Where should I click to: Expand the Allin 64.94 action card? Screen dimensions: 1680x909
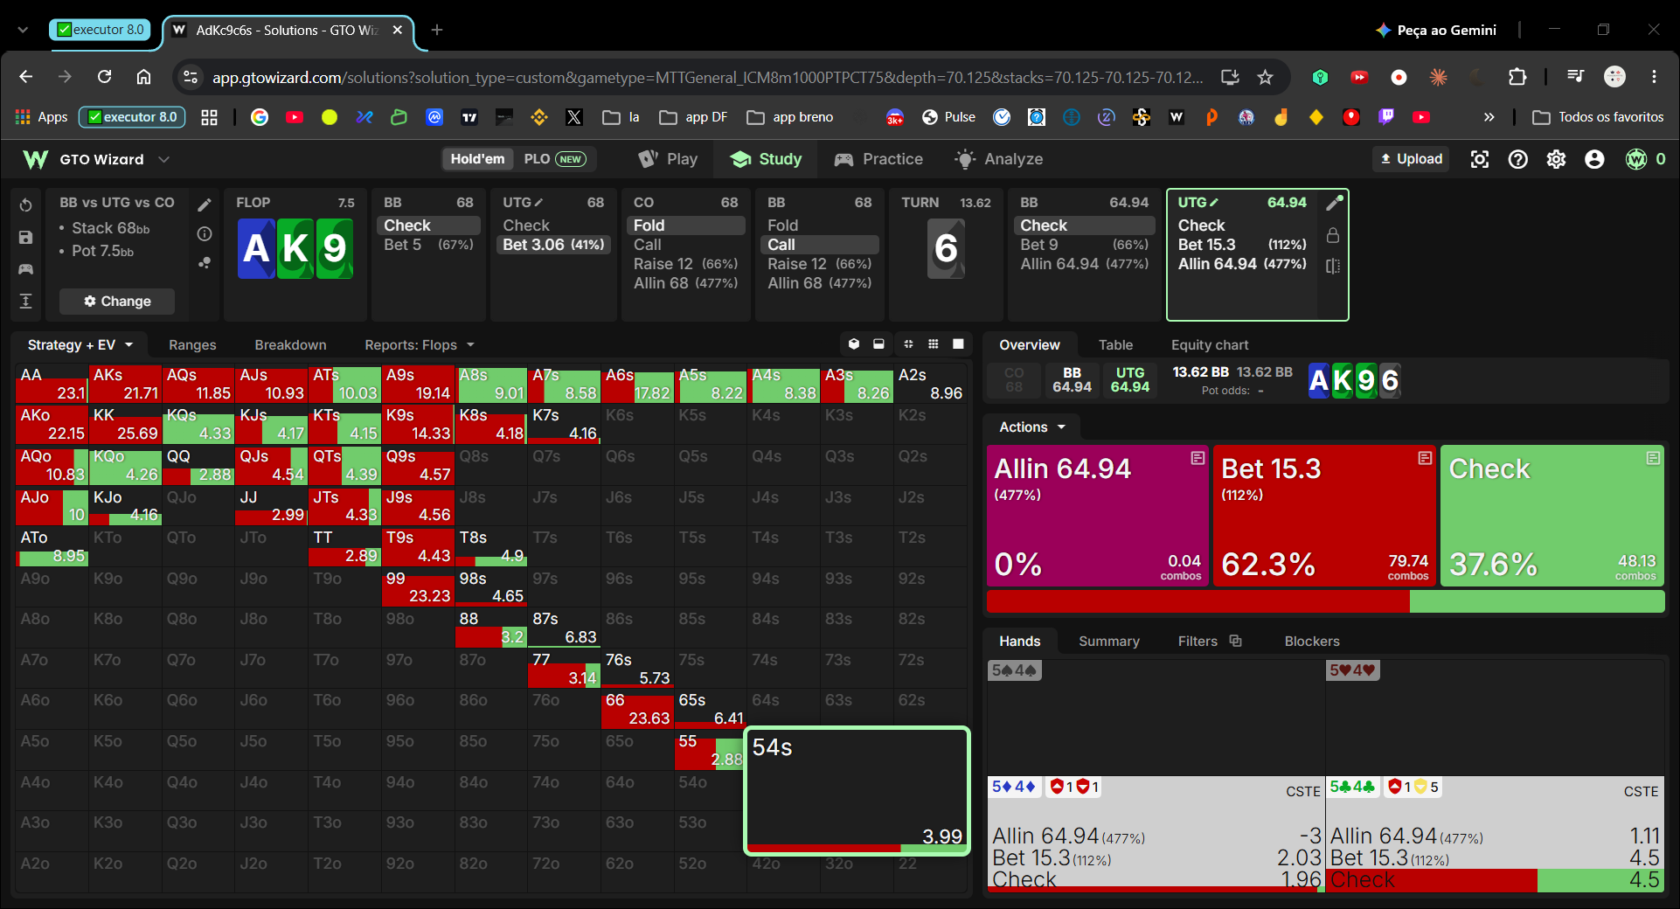coord(1198,458)
